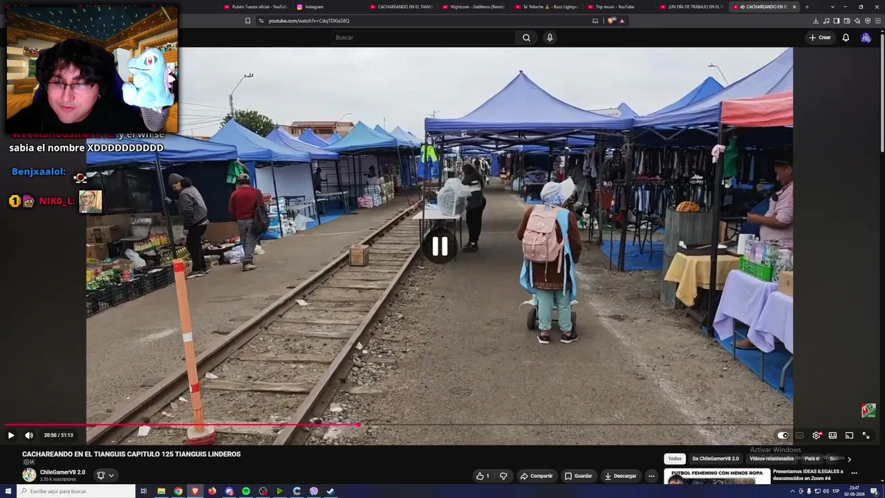Viewport: 885px width, 498px height.
Task: Bookmark this page from the address bar
Action: click(x=248, y=21)
